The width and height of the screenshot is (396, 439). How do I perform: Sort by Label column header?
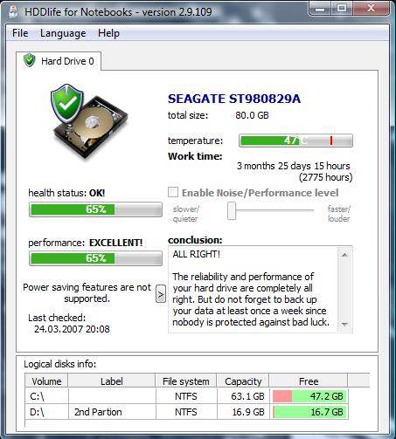[x=112, y=381]
